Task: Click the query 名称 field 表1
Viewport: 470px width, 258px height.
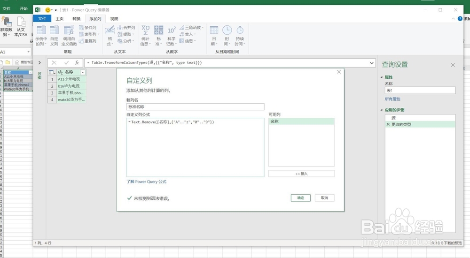Action: pos(420,91)
